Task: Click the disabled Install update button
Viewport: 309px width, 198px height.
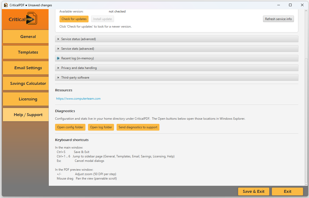Action: click(103, 19)
